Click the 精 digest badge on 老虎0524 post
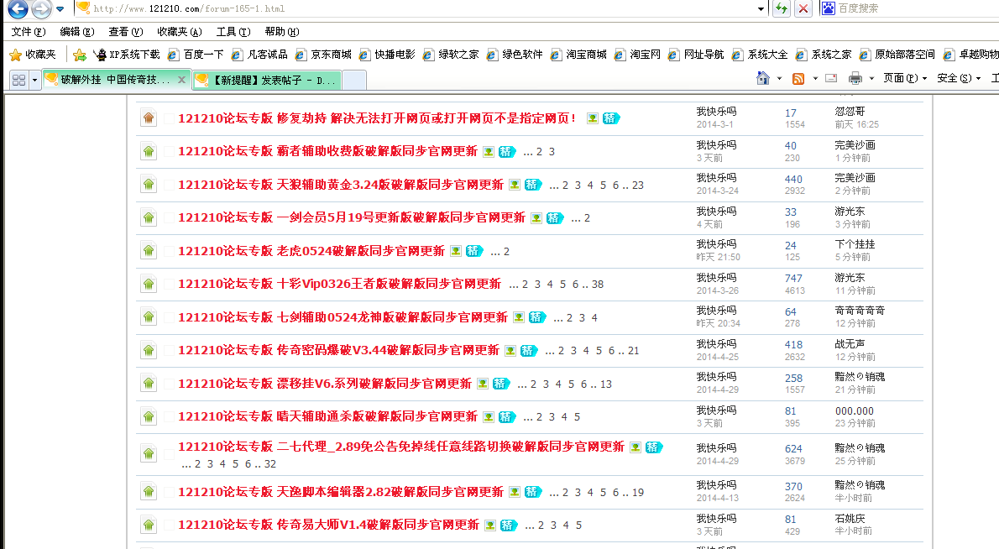Image resolution: width=999 pixels, height=549 pixels. coord(473,251)
